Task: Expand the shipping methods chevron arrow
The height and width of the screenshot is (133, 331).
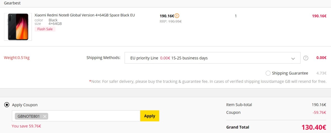Action: 293,58
